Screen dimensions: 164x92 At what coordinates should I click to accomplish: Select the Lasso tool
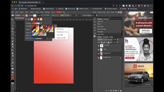[x=13, y=26]
